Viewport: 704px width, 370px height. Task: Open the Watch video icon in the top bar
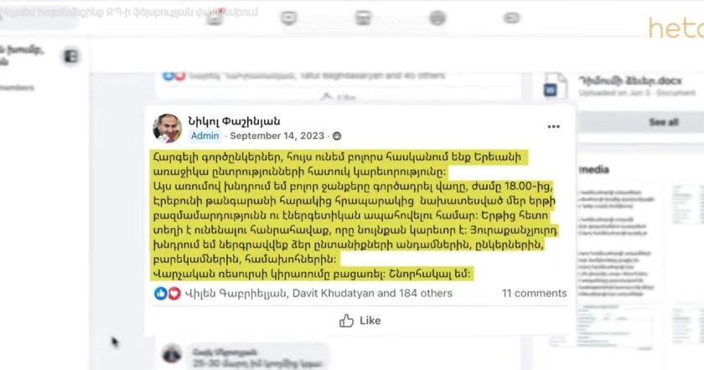coord(288,18)
